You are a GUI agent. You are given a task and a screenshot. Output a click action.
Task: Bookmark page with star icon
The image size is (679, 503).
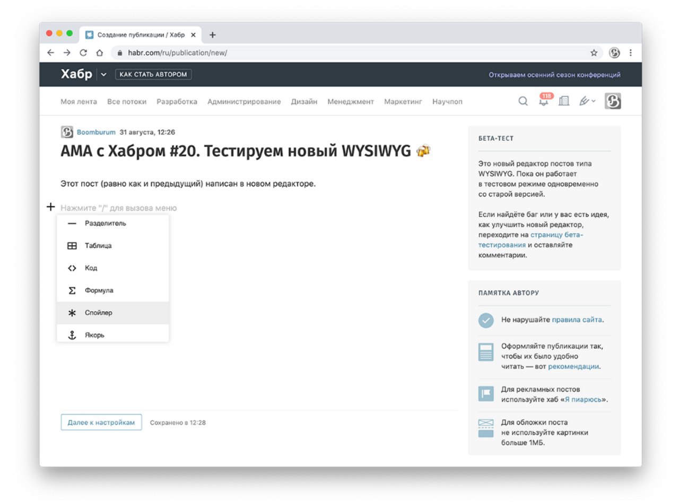coord(594,52)
